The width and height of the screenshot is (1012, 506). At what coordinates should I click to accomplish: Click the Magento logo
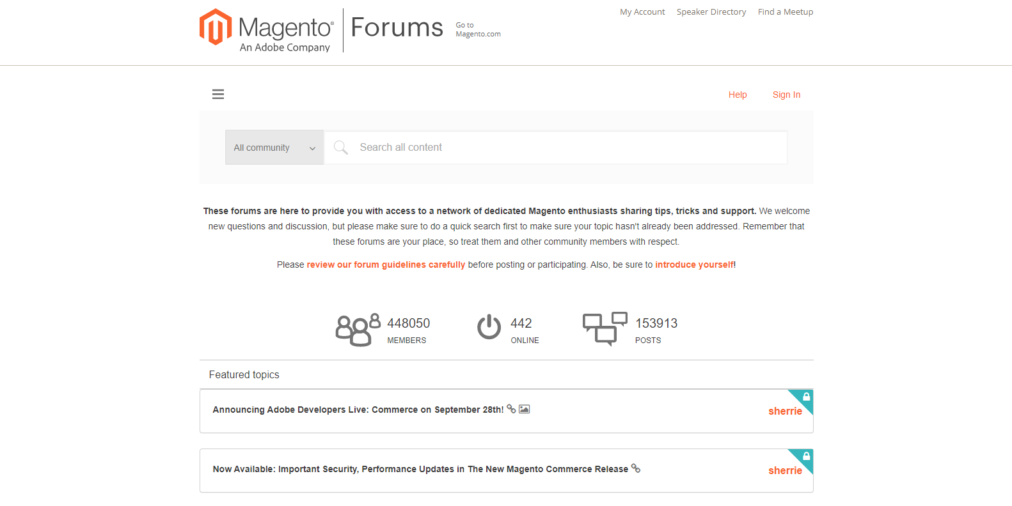point(267,30)
